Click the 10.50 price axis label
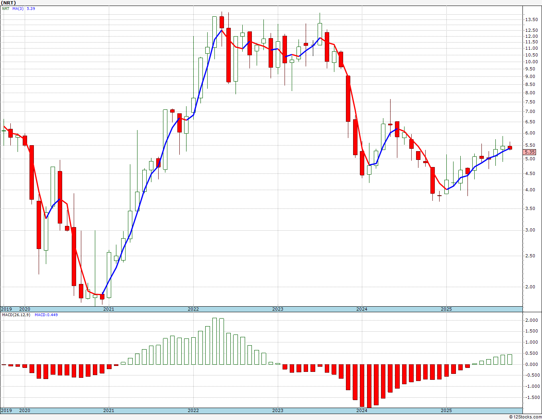The width and height of the screenshot is (542, 420). pos(531,55)
